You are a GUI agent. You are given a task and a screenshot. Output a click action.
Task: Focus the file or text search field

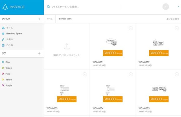(x=65, y=7)
